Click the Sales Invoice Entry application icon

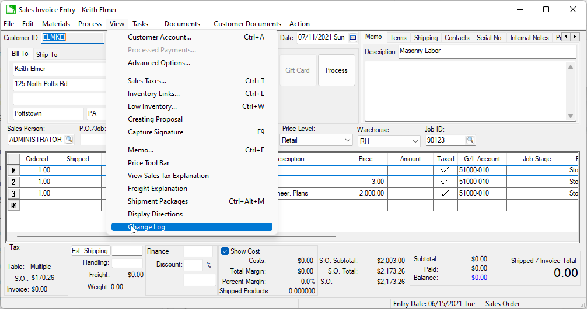(x=11, y=9)
